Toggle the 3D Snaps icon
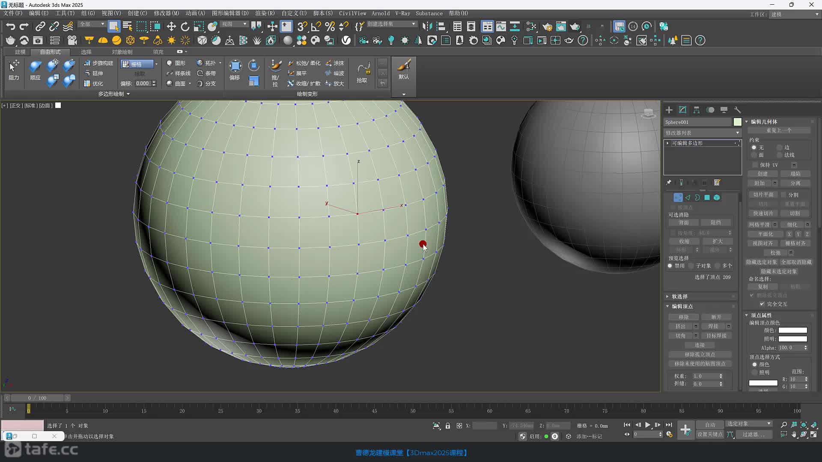This screenshot has width=822, height=462. (302, 27)
